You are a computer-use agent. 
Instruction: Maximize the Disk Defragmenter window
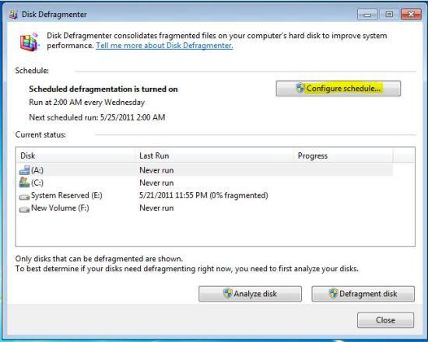[389, 14]
